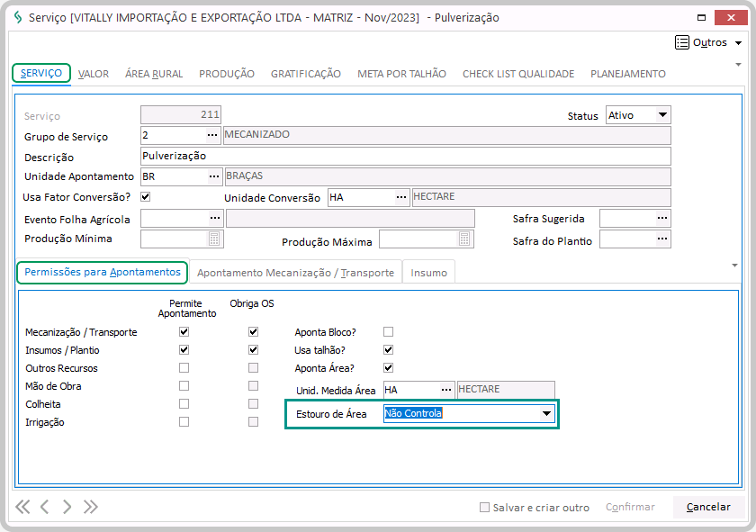The height and width of the screenshot is (532, 756).
Task: Uncheck Permite Apontamento for Insumos / Plantio
Action: pyautogui.click(x=184, y=349)
